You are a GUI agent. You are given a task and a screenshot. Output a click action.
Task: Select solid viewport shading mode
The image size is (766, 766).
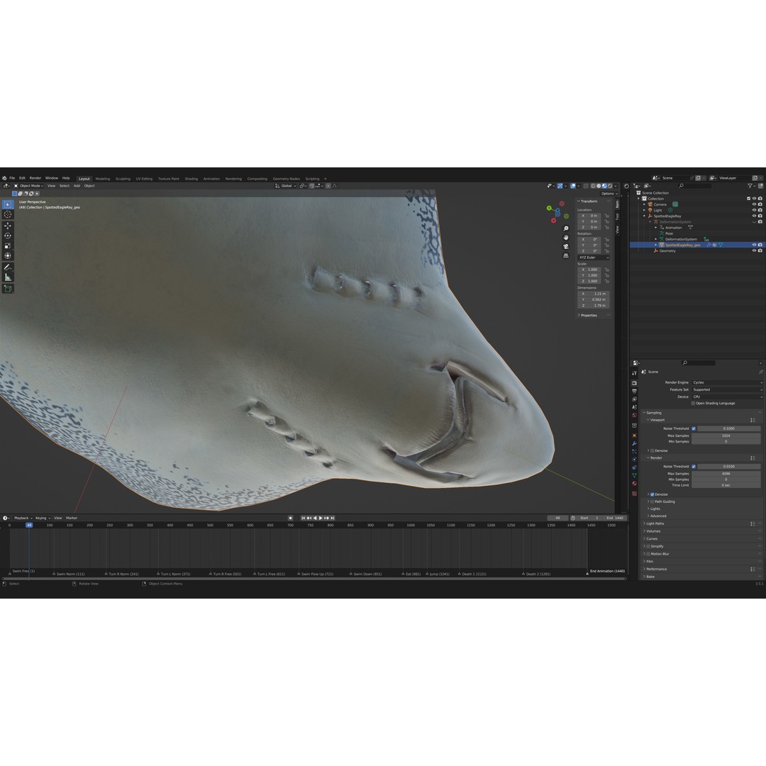(599, 186)
